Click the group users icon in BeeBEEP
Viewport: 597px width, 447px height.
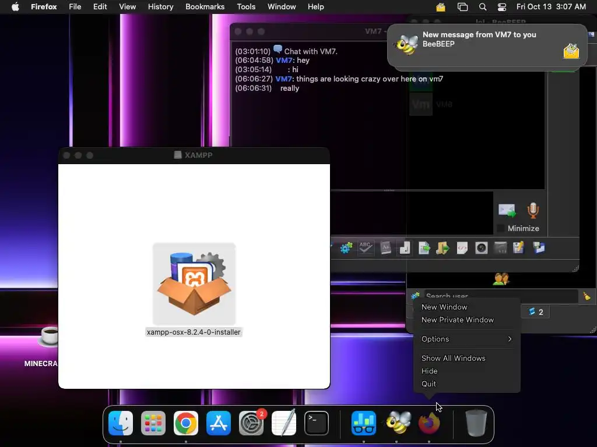(501, 279)
